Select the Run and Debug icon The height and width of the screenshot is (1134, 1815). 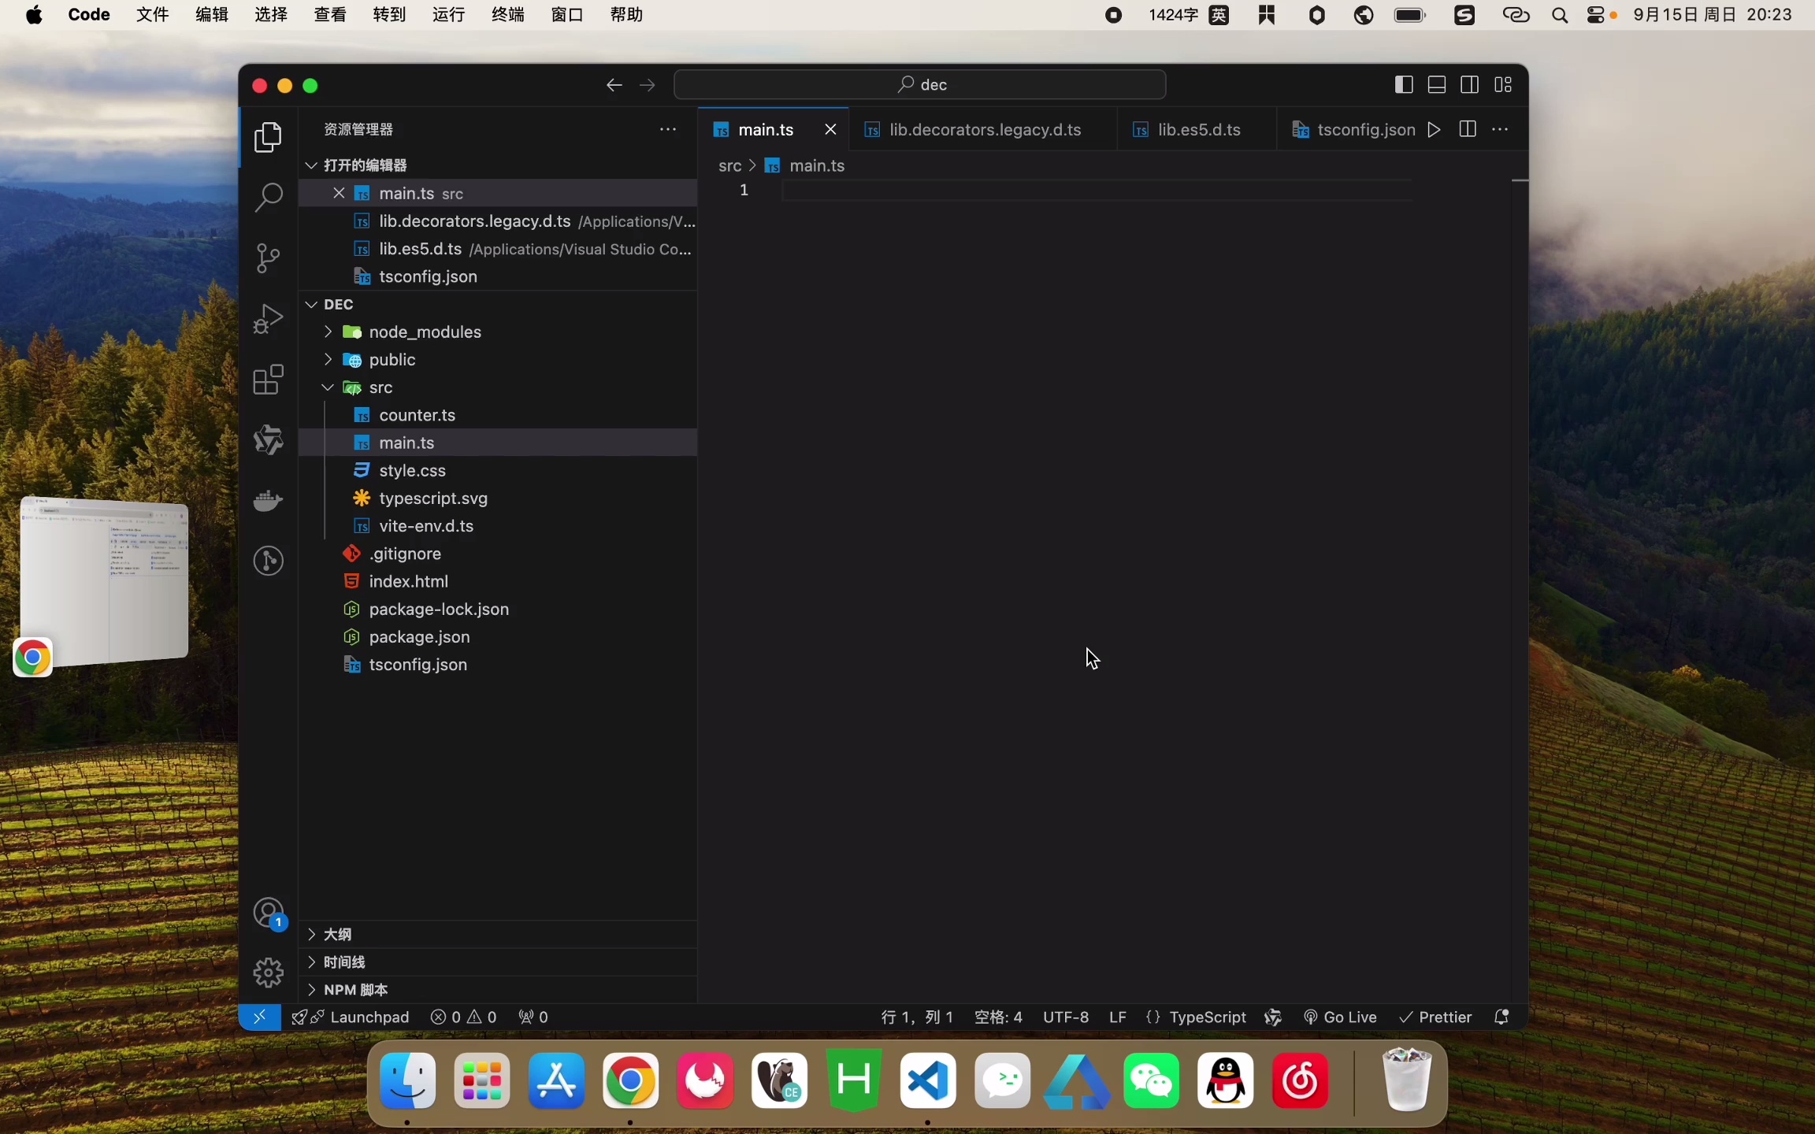(x=268, y=317)
